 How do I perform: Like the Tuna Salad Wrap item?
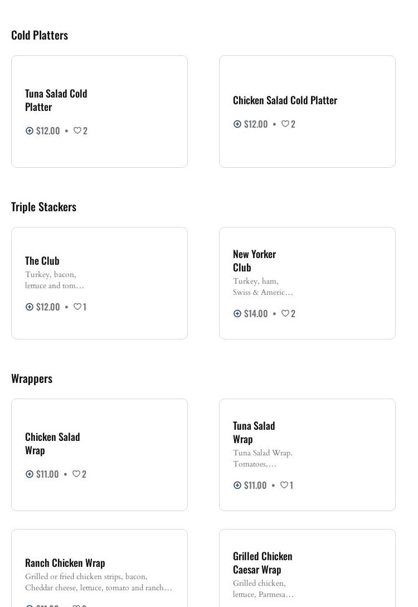(284, 485)
